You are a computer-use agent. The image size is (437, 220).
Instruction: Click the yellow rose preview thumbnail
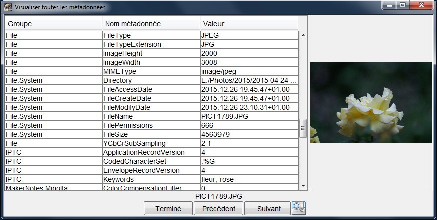tap(371, 103)
